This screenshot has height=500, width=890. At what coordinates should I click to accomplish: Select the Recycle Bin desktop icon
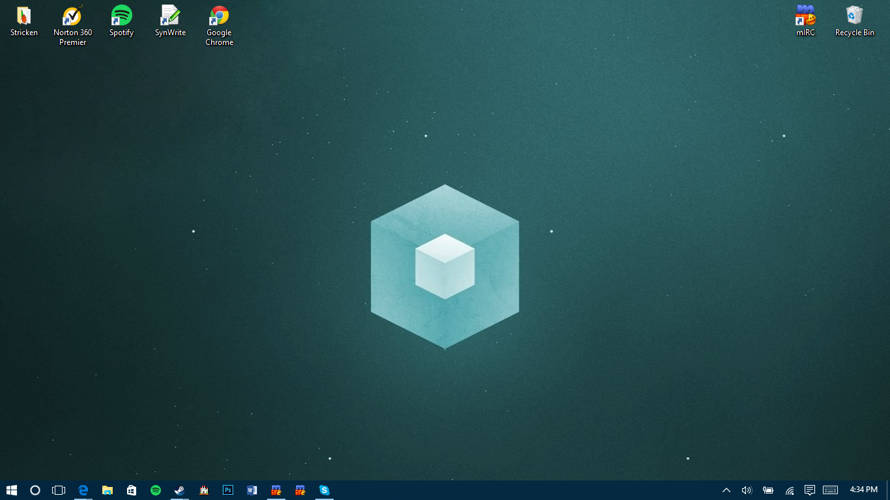[x=854, y=21]
